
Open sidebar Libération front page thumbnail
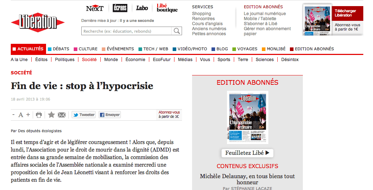point(247,117)
